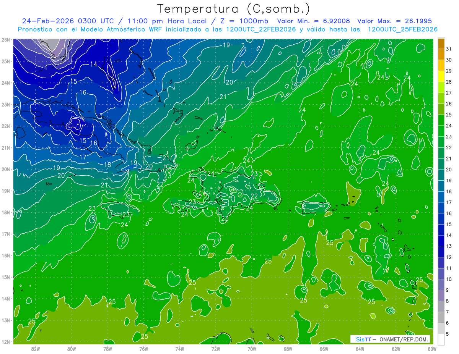Viewport: 459px width, 354px height.
Task: Click color bar label '13'
Action: click(x=449, y=246)
